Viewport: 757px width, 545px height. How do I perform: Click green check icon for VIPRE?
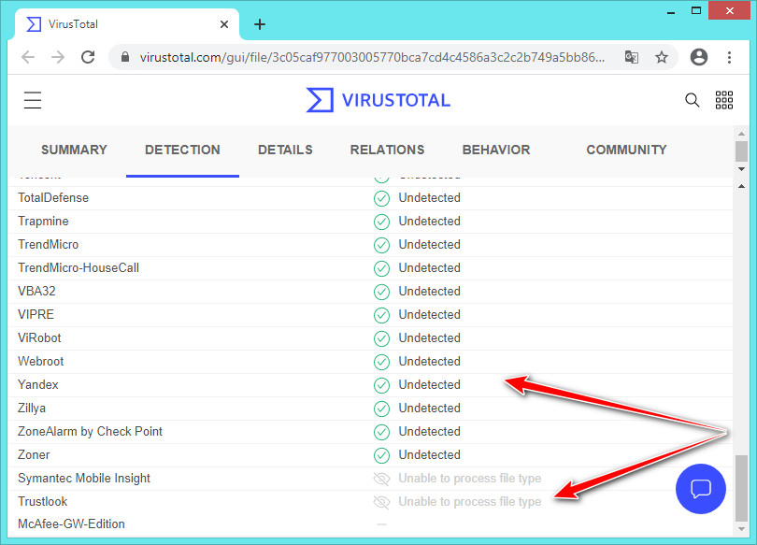point(381,315)
